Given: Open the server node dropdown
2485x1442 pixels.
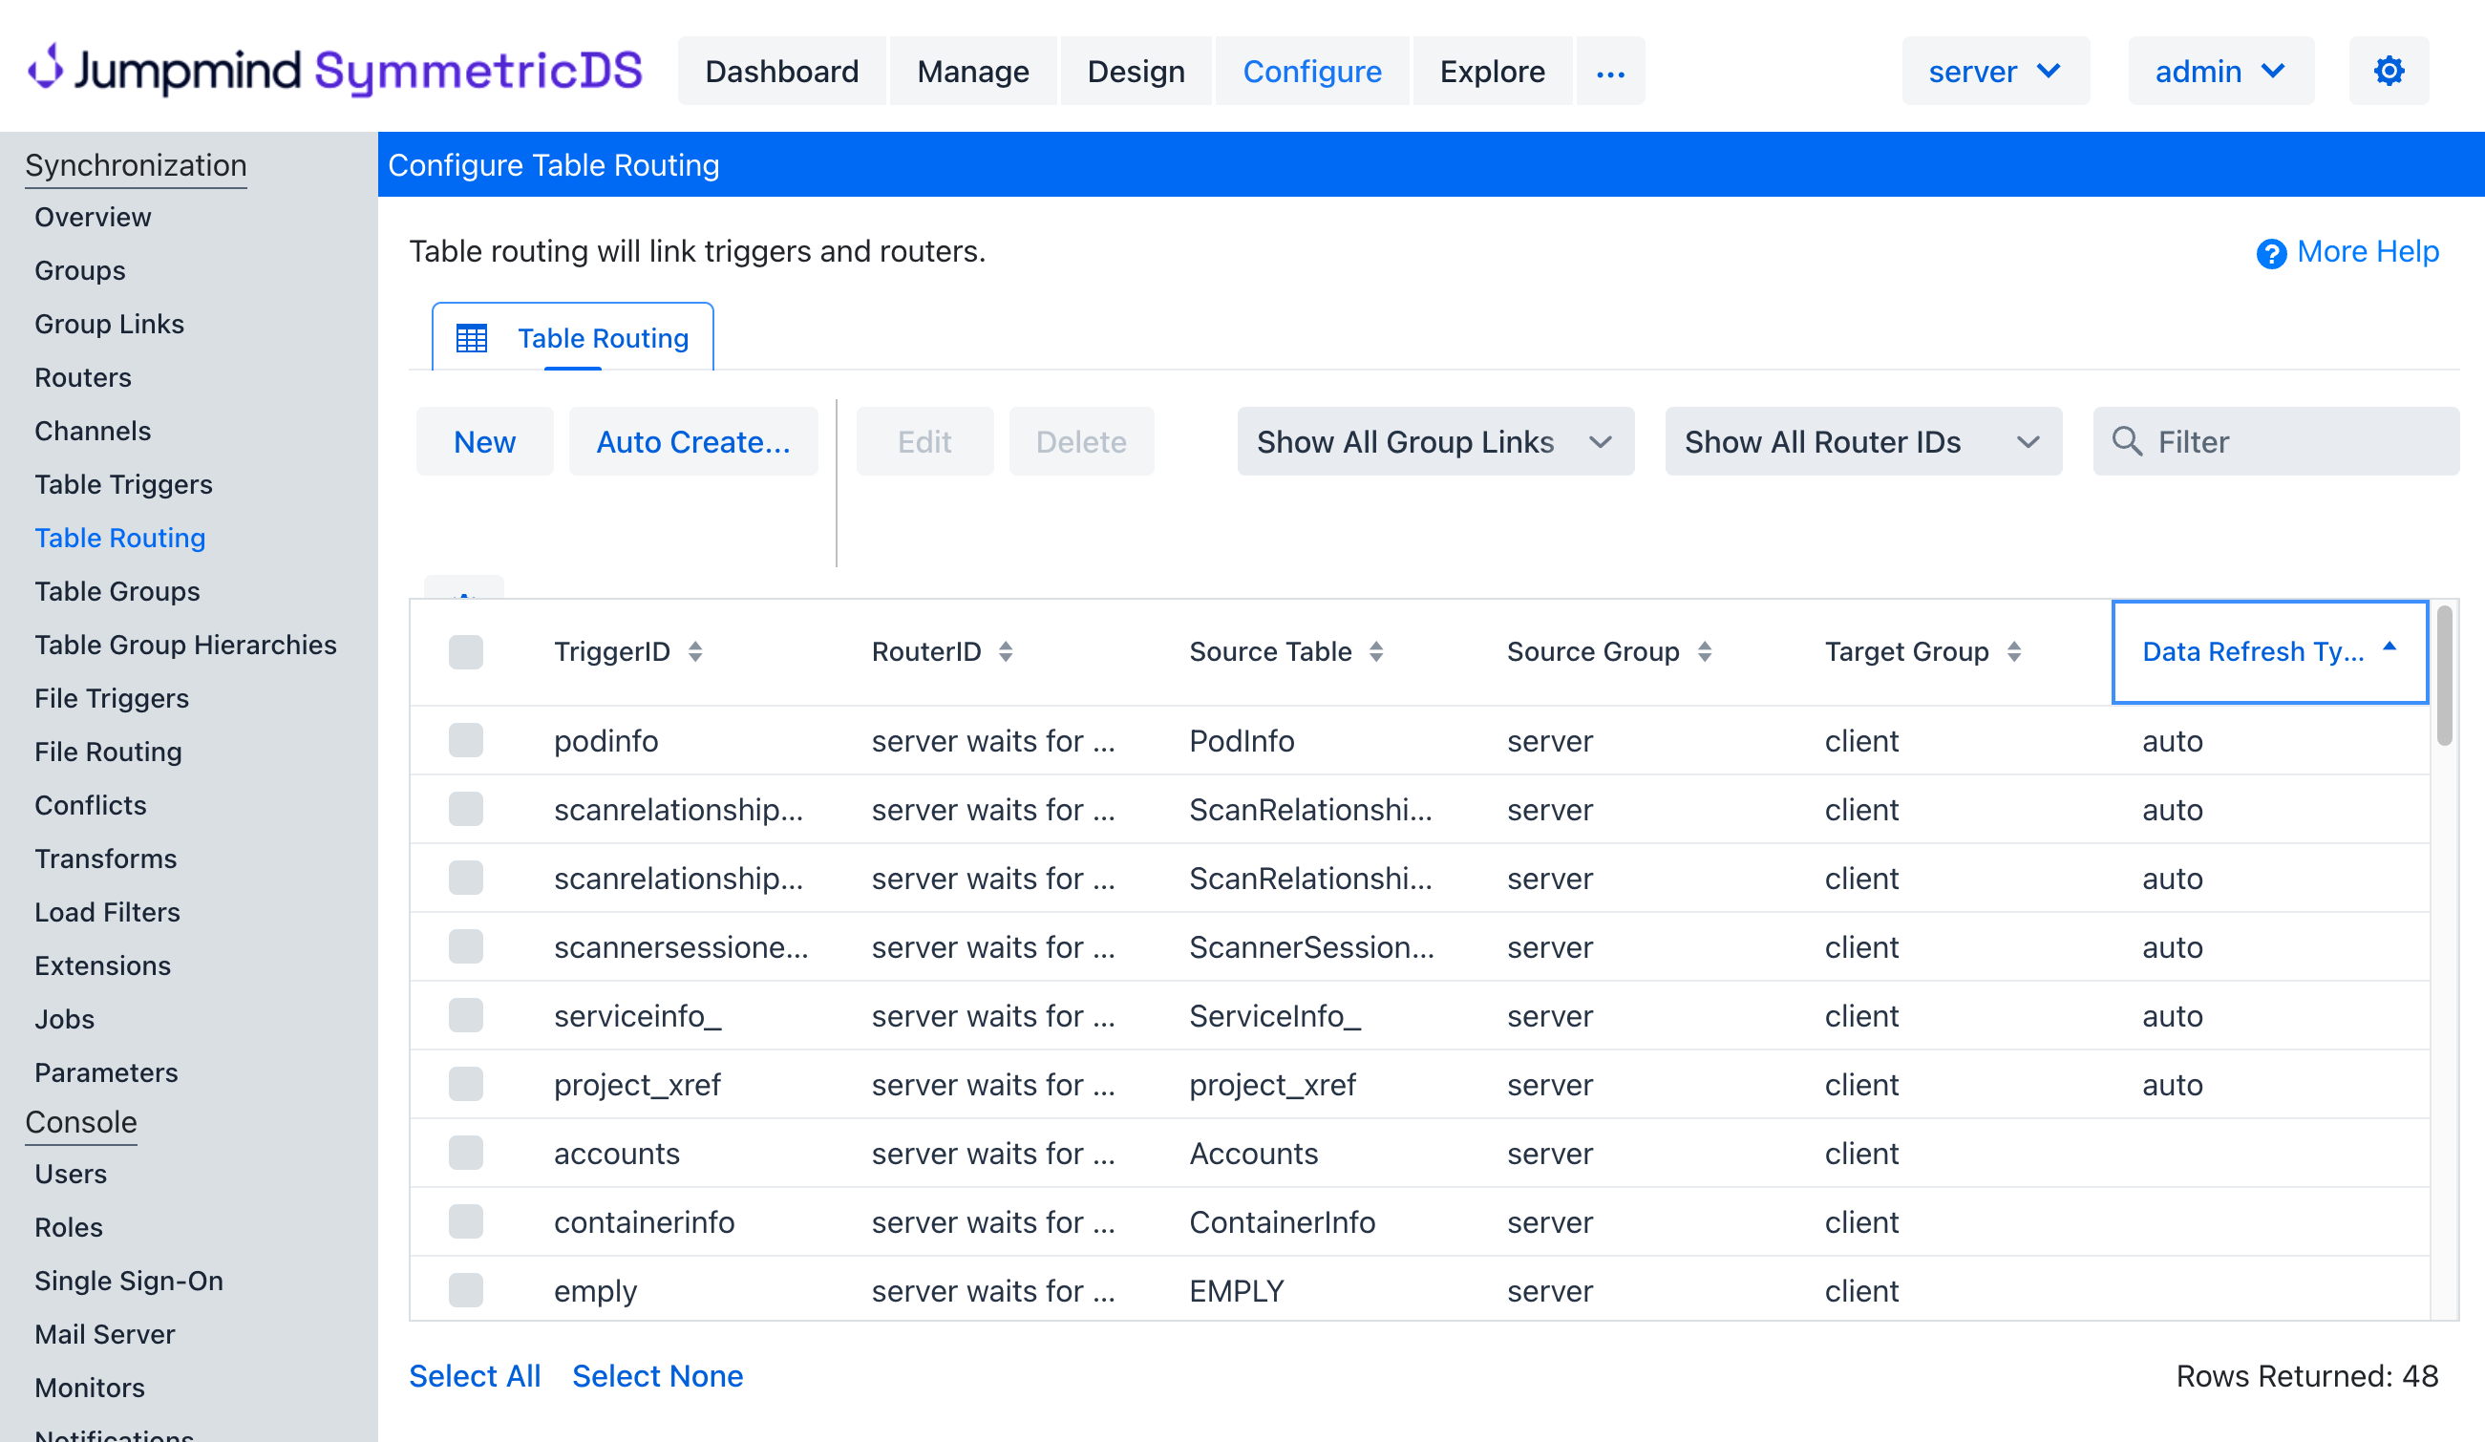Looking at the screenshot, I should coord(1994,71).
